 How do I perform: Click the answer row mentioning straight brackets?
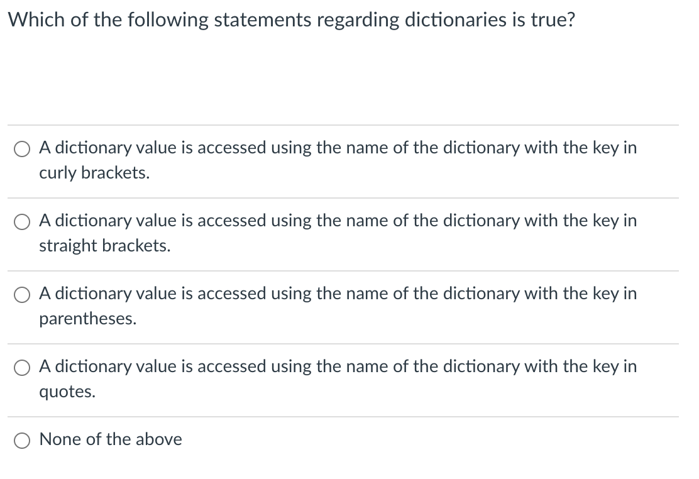[338, 233]
